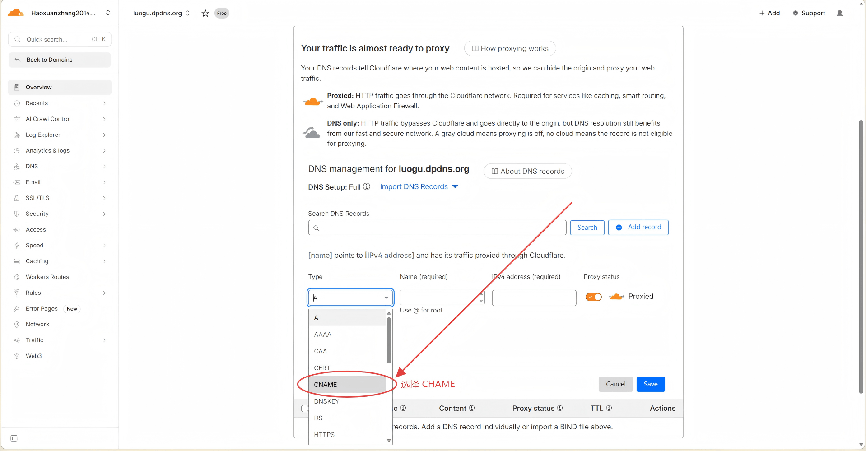Viewport: 866px width, 451px height.
Task: Check the select-all records checkbox
Action: pyautogui.click(x=305, y=409)
